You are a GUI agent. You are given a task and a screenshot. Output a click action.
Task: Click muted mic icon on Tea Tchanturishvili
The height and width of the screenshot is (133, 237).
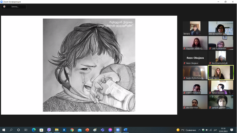[x=210, y=63]
